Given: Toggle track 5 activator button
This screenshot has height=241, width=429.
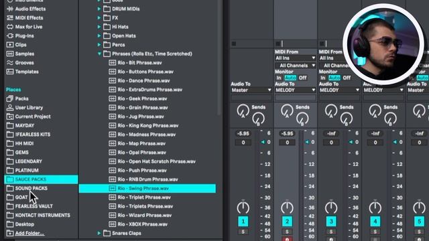Looking at the screenshot, I should click(419, 222).
